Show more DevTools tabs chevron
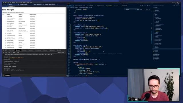The height and width of the screenshot is (103, 183). tap(64, 50)
